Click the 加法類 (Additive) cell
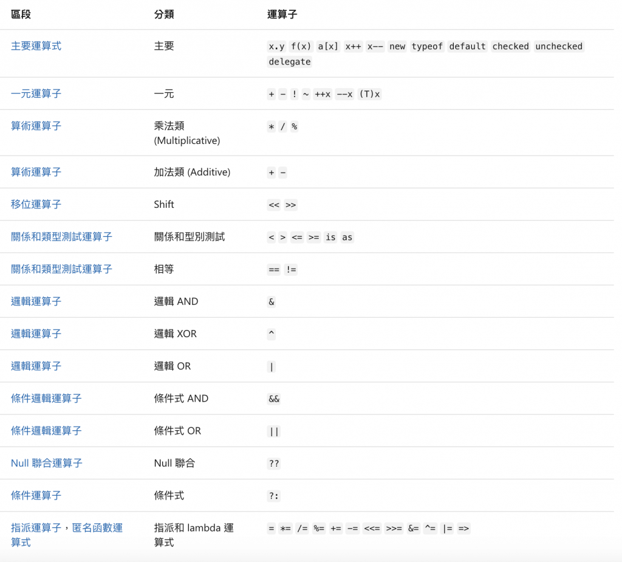 click(x=192, y=173)
